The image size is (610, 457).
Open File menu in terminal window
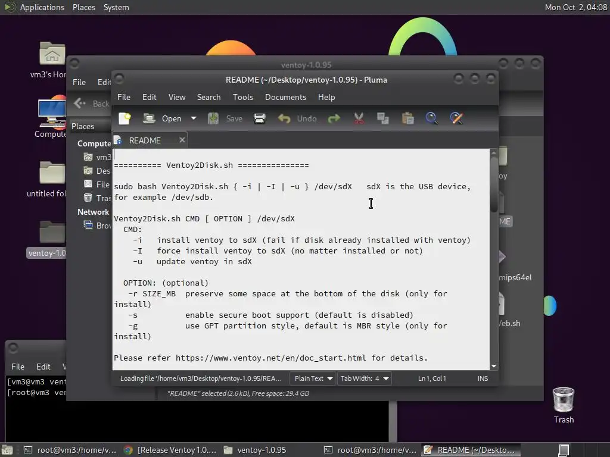tap(17, 367)
